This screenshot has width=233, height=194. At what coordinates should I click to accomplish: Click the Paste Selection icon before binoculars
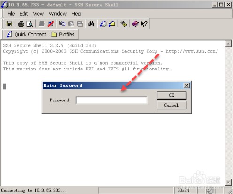coord(80,24)
